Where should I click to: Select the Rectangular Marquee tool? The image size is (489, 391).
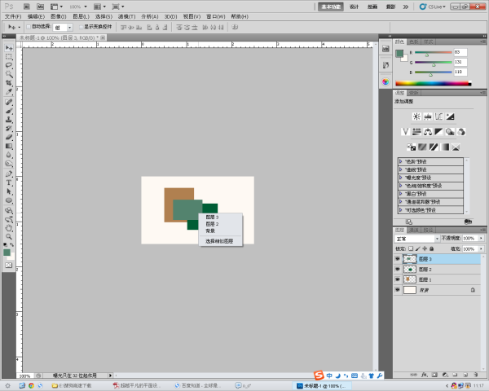coord(9,57)
